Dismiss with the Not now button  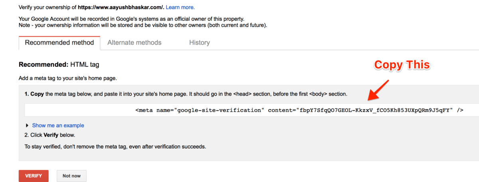click(71, 176)
